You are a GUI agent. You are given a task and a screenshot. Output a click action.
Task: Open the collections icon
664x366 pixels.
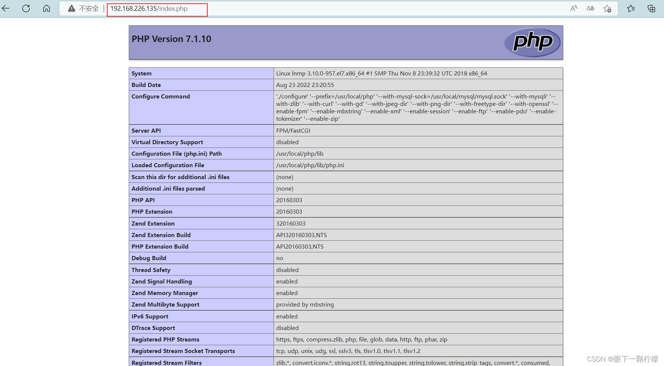pos(651,9)
